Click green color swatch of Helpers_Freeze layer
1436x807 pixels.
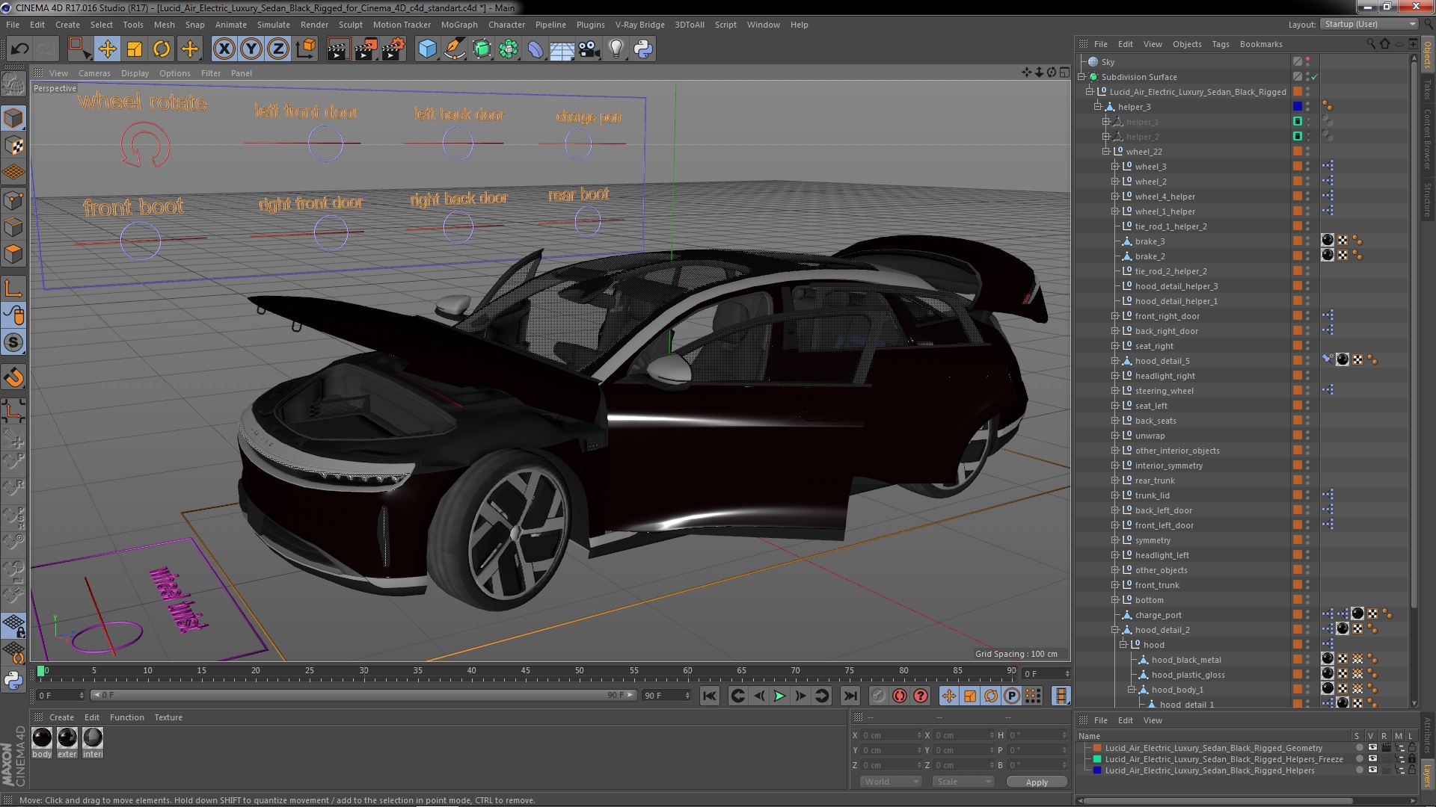pyautogui.click(x=1097, y=759)
